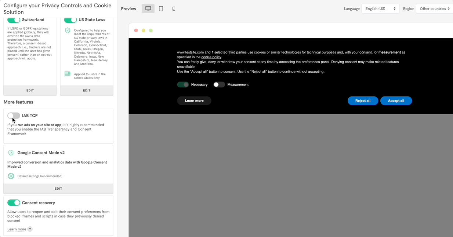
Task: Disable the Consent recovery toggle
Action: point(14,203)
